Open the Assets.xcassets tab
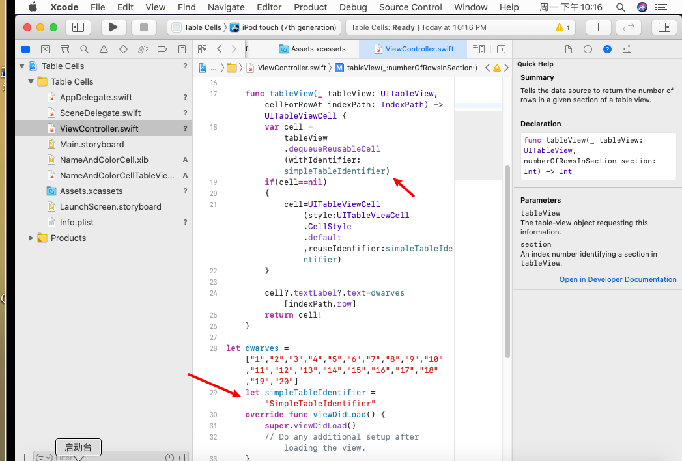The image size is (682, 461). (312, 49)
